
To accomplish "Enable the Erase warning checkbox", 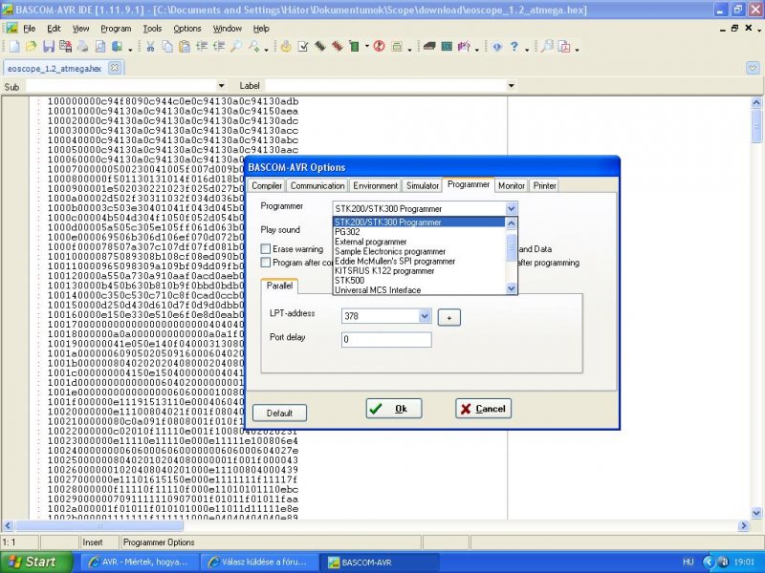I will click(266, 249).
